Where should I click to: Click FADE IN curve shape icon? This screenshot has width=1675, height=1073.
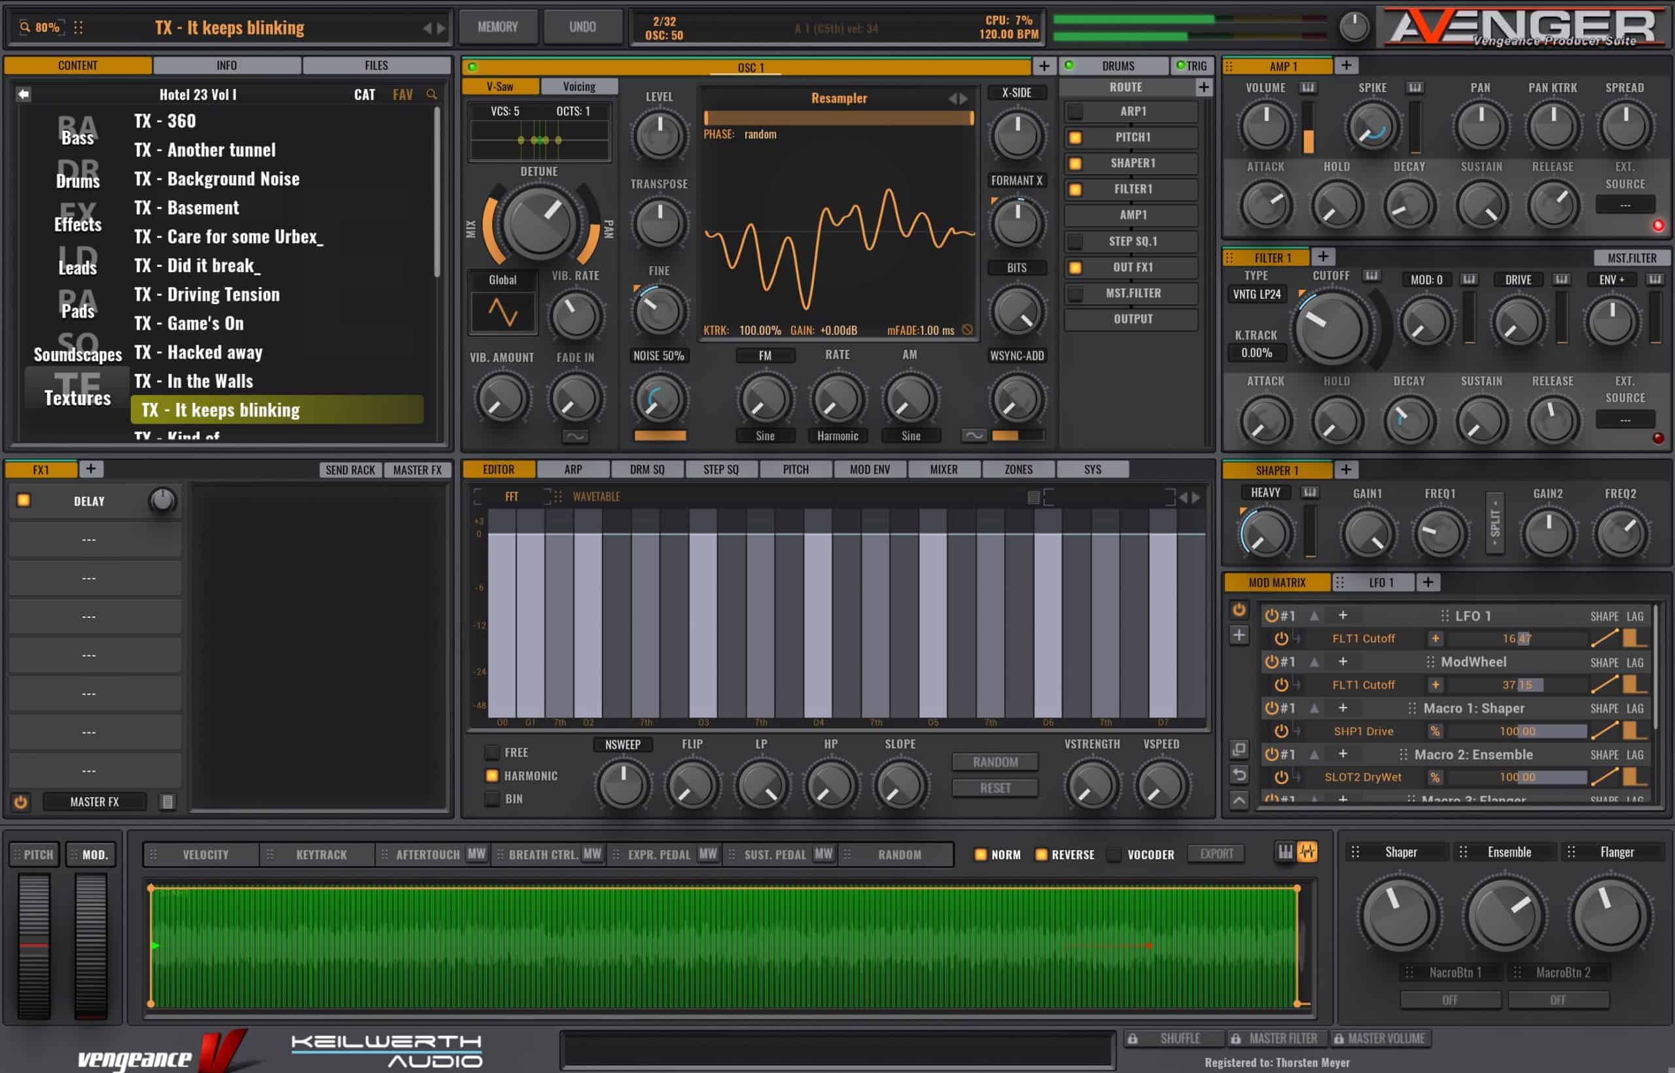[x=575, y=437]
